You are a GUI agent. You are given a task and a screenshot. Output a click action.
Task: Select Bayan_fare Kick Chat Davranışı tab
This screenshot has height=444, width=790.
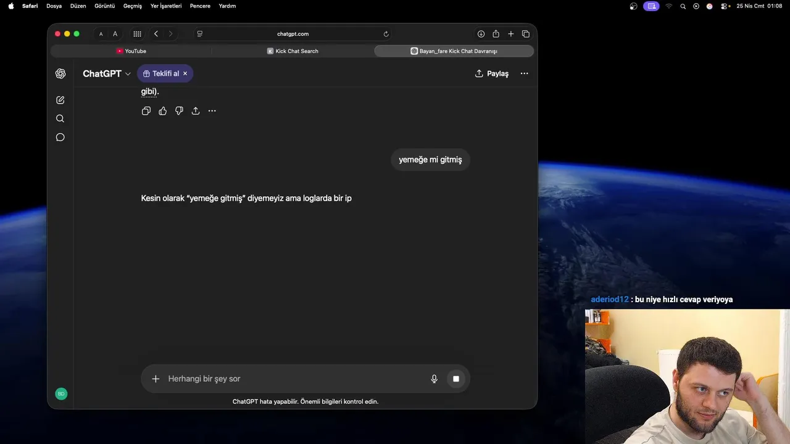(x=454, y=51)
